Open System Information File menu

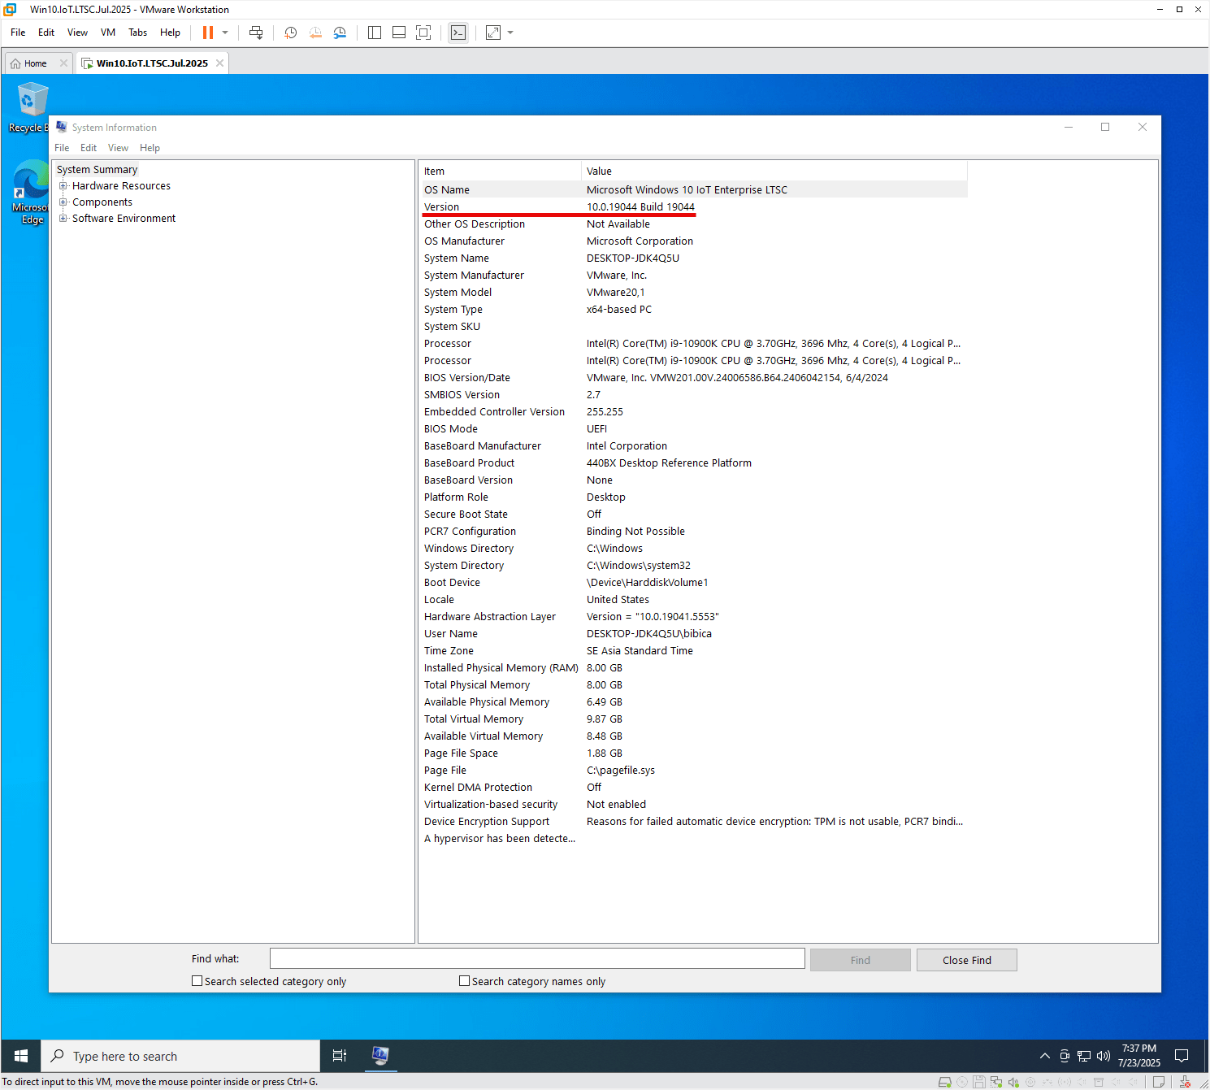(x=62, y=148)
